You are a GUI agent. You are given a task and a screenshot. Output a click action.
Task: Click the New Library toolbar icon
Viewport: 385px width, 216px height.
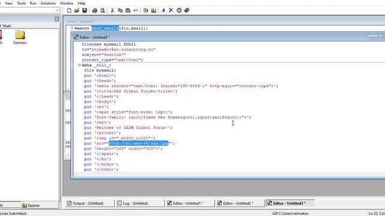tap(146, 10)
